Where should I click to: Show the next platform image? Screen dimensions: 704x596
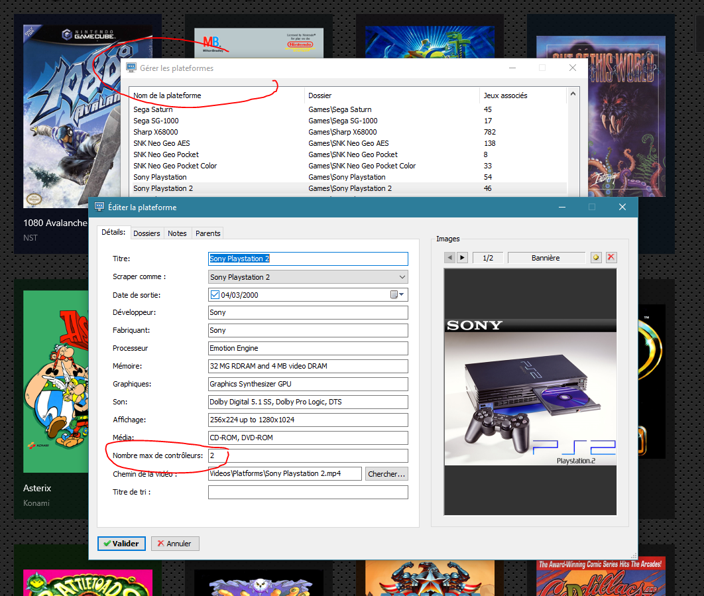463,258
